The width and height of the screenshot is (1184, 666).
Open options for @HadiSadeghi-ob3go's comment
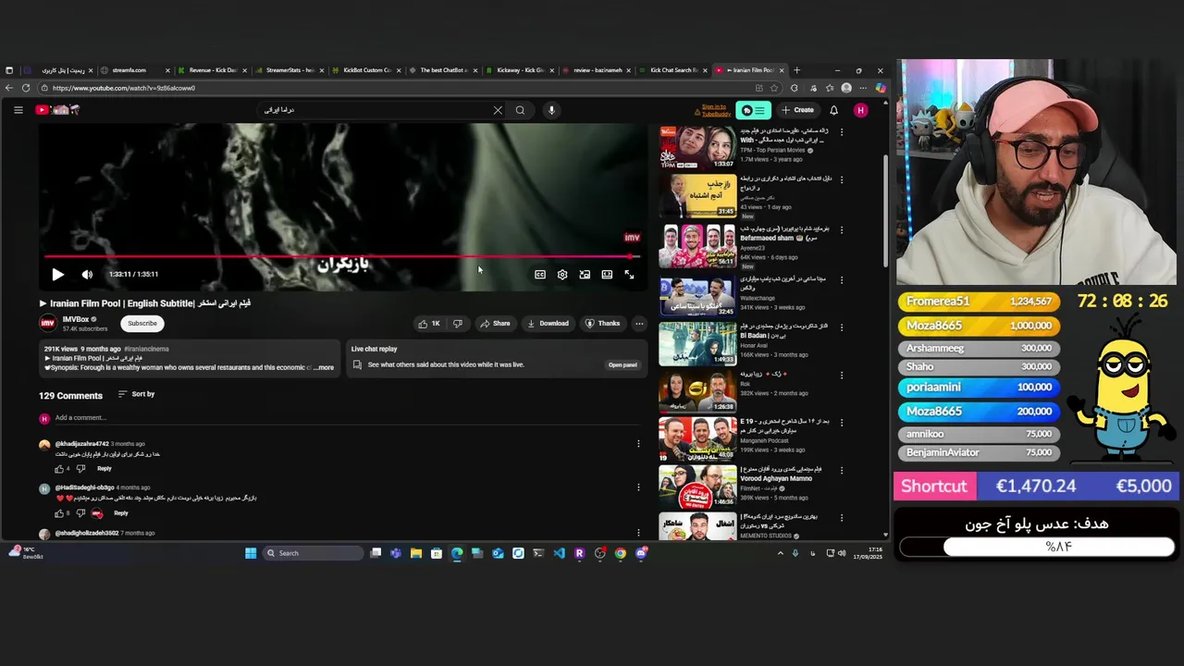pyautogui.click(x=638, y=487)
